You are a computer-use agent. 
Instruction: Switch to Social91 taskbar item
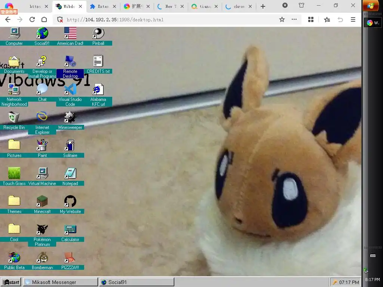tap(137, 282)
